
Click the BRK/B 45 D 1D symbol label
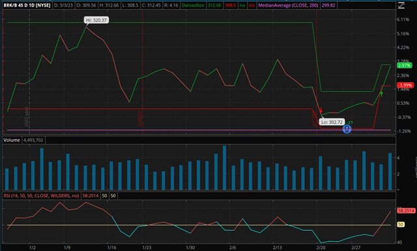[x=27, y=5]
